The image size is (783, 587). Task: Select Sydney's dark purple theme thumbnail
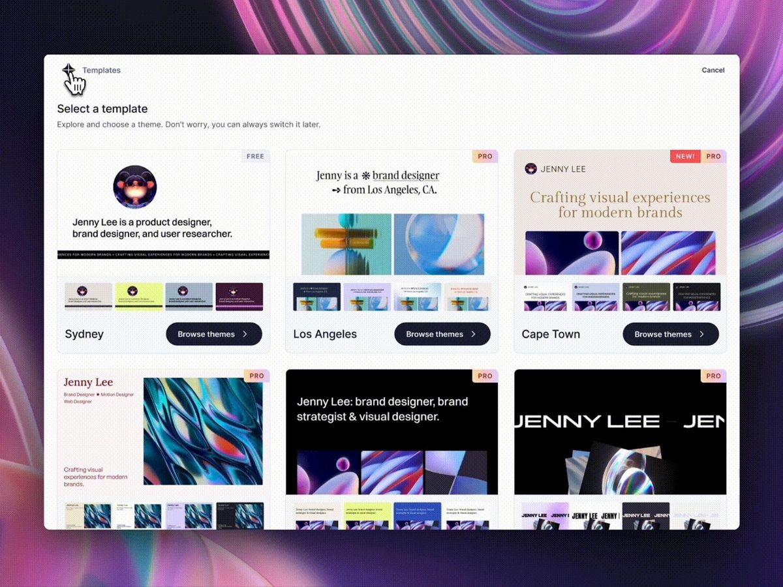coord(239,296)
